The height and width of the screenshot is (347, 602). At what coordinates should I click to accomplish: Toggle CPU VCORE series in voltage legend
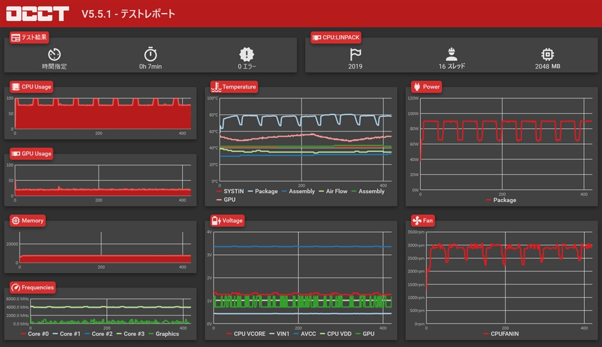click(246, 334)
